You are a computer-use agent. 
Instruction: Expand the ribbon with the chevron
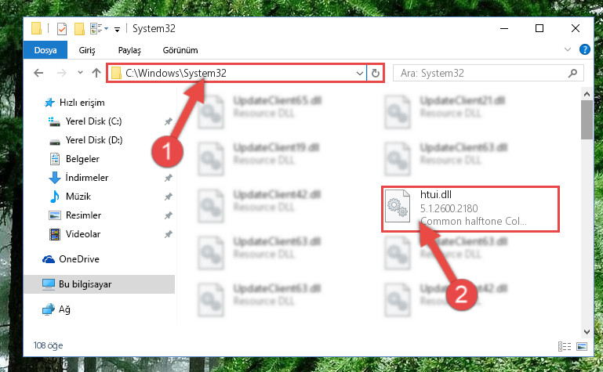[567, 49]
